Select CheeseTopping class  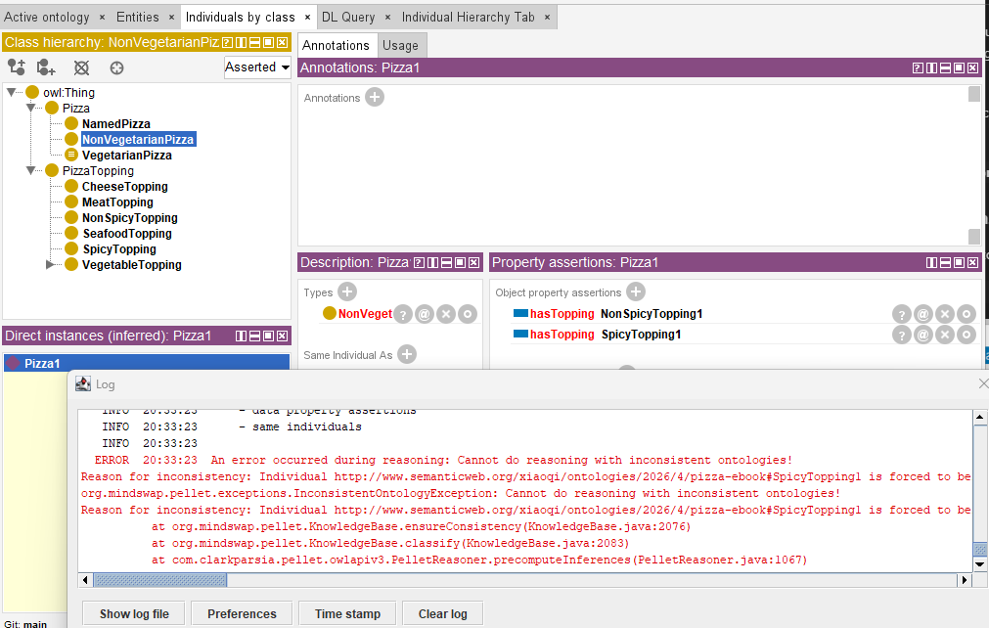125,187
